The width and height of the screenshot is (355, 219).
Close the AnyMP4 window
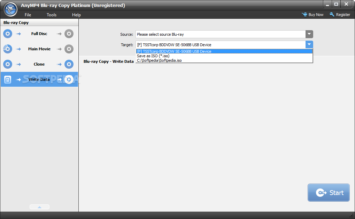click(346, 4)
